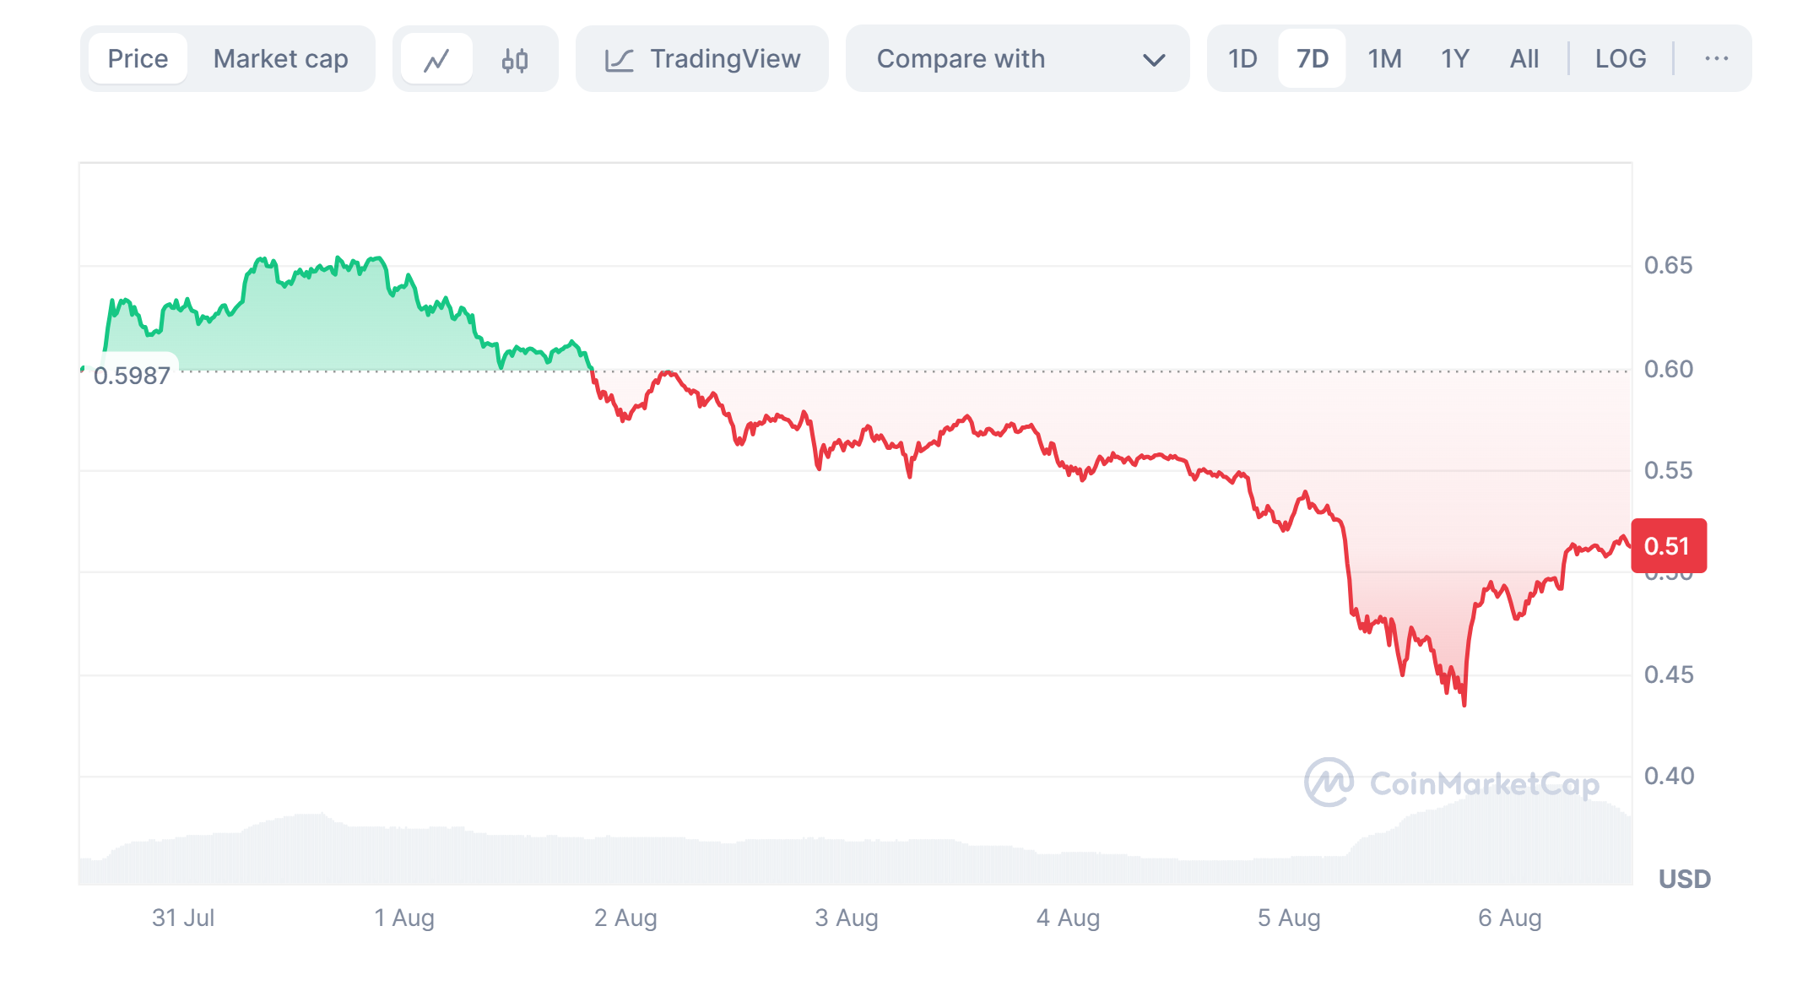
Task: Toggle the LOG scale option
Action: (1620, 59)
